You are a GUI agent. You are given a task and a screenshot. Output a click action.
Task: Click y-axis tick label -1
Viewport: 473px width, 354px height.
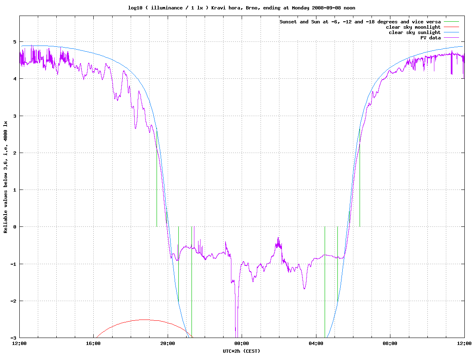click(x=14, y=264)
